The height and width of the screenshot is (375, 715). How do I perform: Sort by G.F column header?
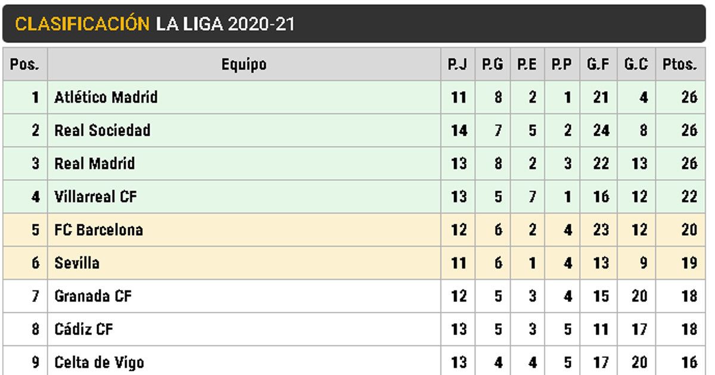[598, 64]
